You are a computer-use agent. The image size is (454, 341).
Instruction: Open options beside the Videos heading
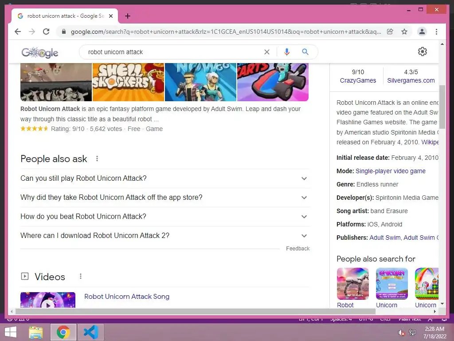[x=81, y=276]
